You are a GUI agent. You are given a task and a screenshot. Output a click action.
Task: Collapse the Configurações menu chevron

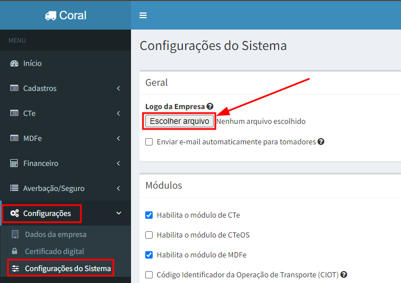pos(118,214)
